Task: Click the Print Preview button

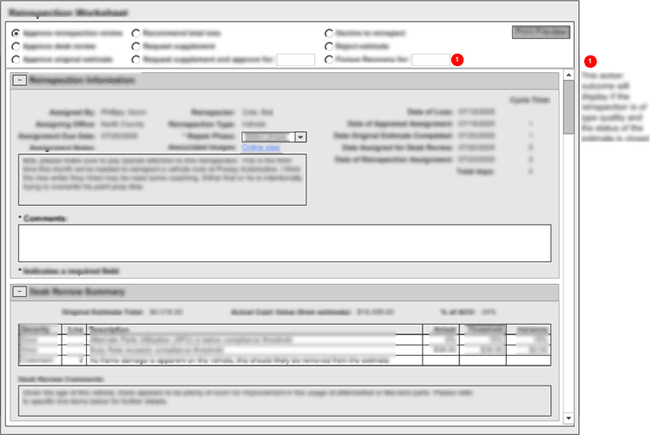Action: pyautogui.click(x=540, y=32)
